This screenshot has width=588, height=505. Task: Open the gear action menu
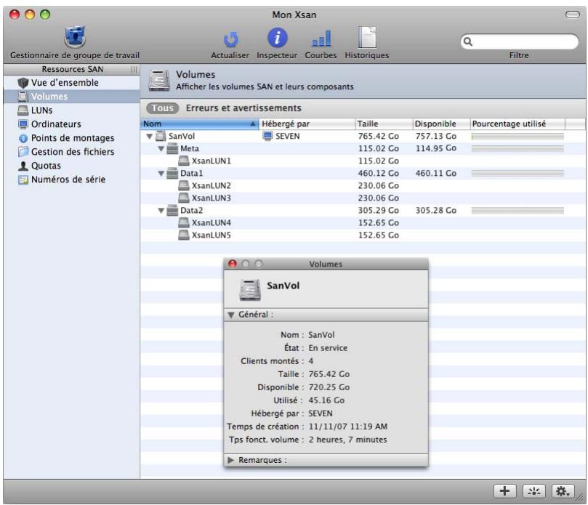(563, 490)
